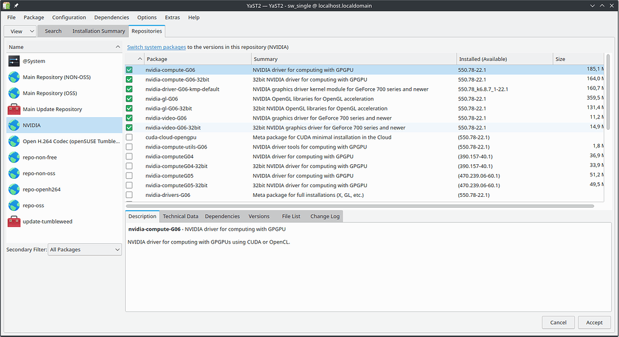Click the status column sort arrow header
619x337 pixels.
pyautogui.click(x=140, y=59)
